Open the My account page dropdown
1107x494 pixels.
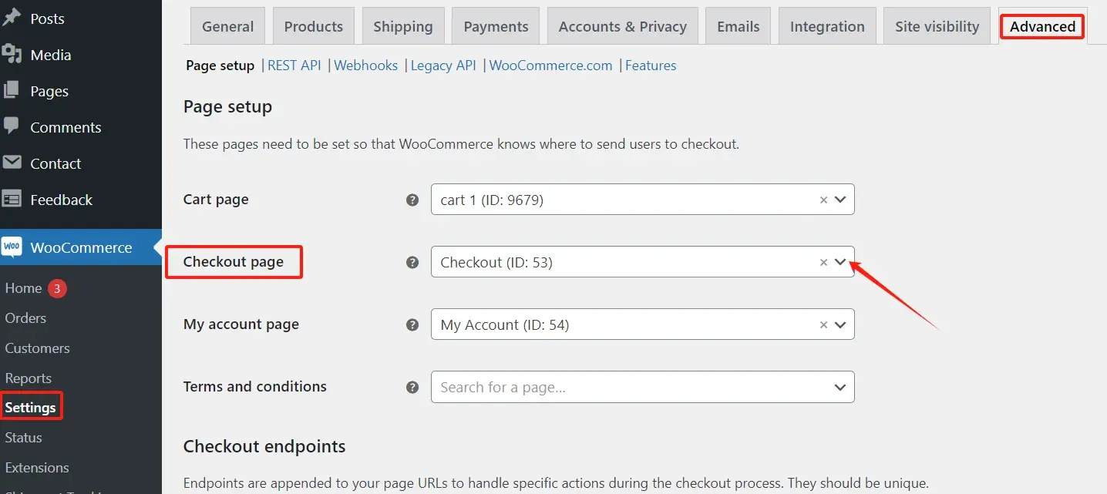[x=840, y=324]
